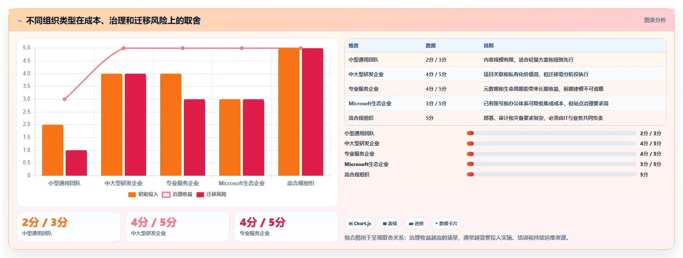The width and height of the screenshot is (683, 258).
Task: Click the x-axis label 小型通用团队
Action: click(x=64, y=183)
